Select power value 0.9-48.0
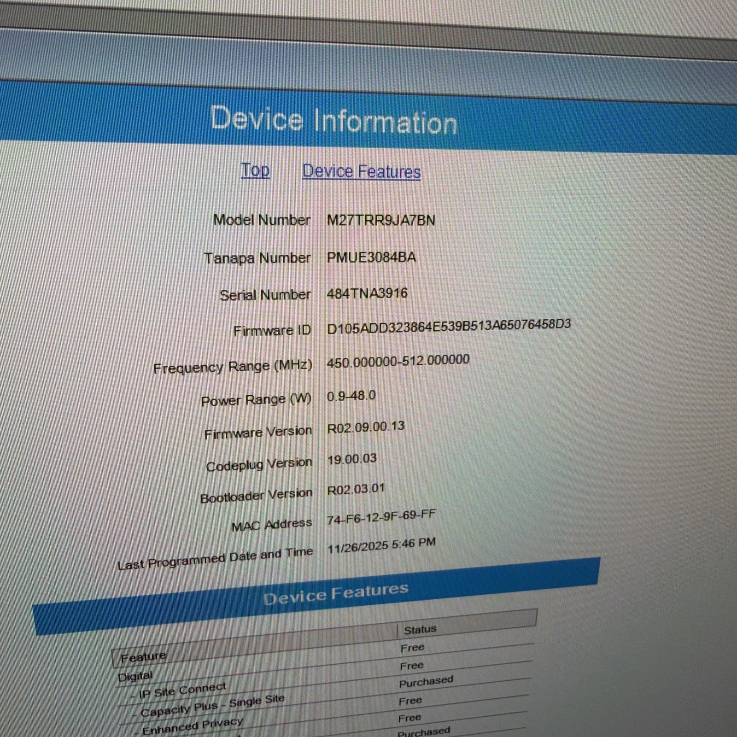The width and height of the screenshot is (737, 737). tap(351, 396)
